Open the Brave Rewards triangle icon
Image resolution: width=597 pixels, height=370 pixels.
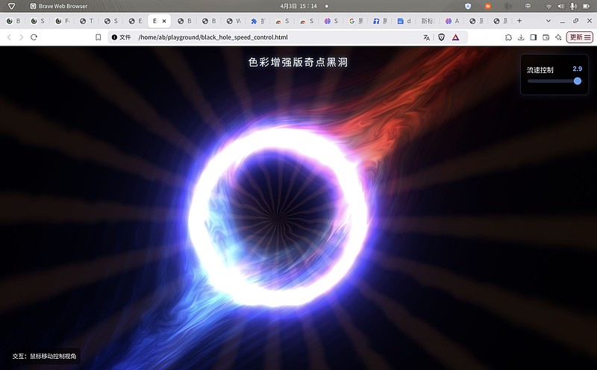click(x=455, y=37)
